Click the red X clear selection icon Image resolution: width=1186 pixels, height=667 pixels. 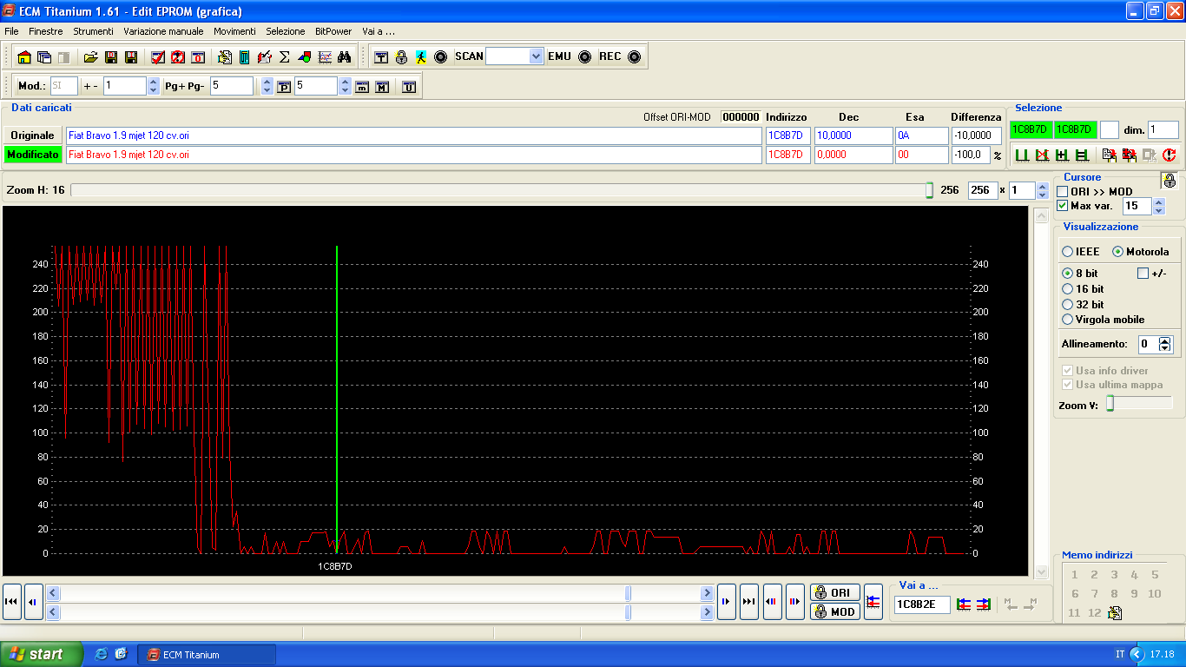[x=1042, y=155]
